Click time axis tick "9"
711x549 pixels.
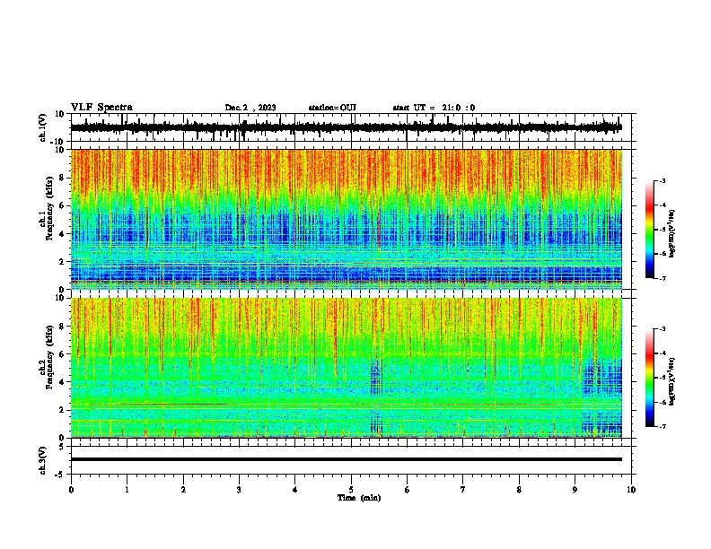point(575,490)
